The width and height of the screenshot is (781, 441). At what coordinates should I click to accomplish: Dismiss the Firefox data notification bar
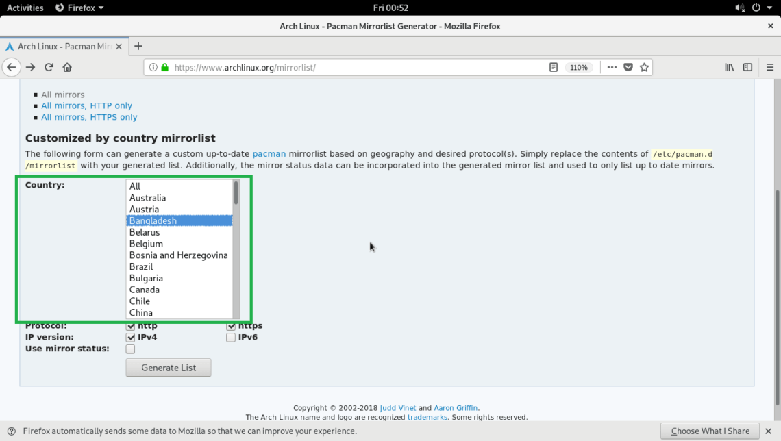tap(768, 431)
